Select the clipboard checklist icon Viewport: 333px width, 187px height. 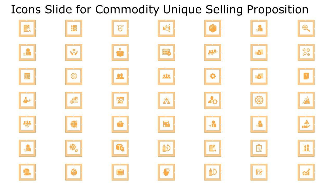pyautogui.click(x=259, y=148)
